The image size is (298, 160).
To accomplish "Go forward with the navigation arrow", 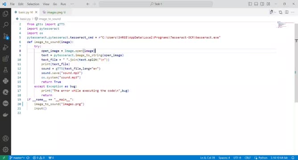I will [94, 4].
